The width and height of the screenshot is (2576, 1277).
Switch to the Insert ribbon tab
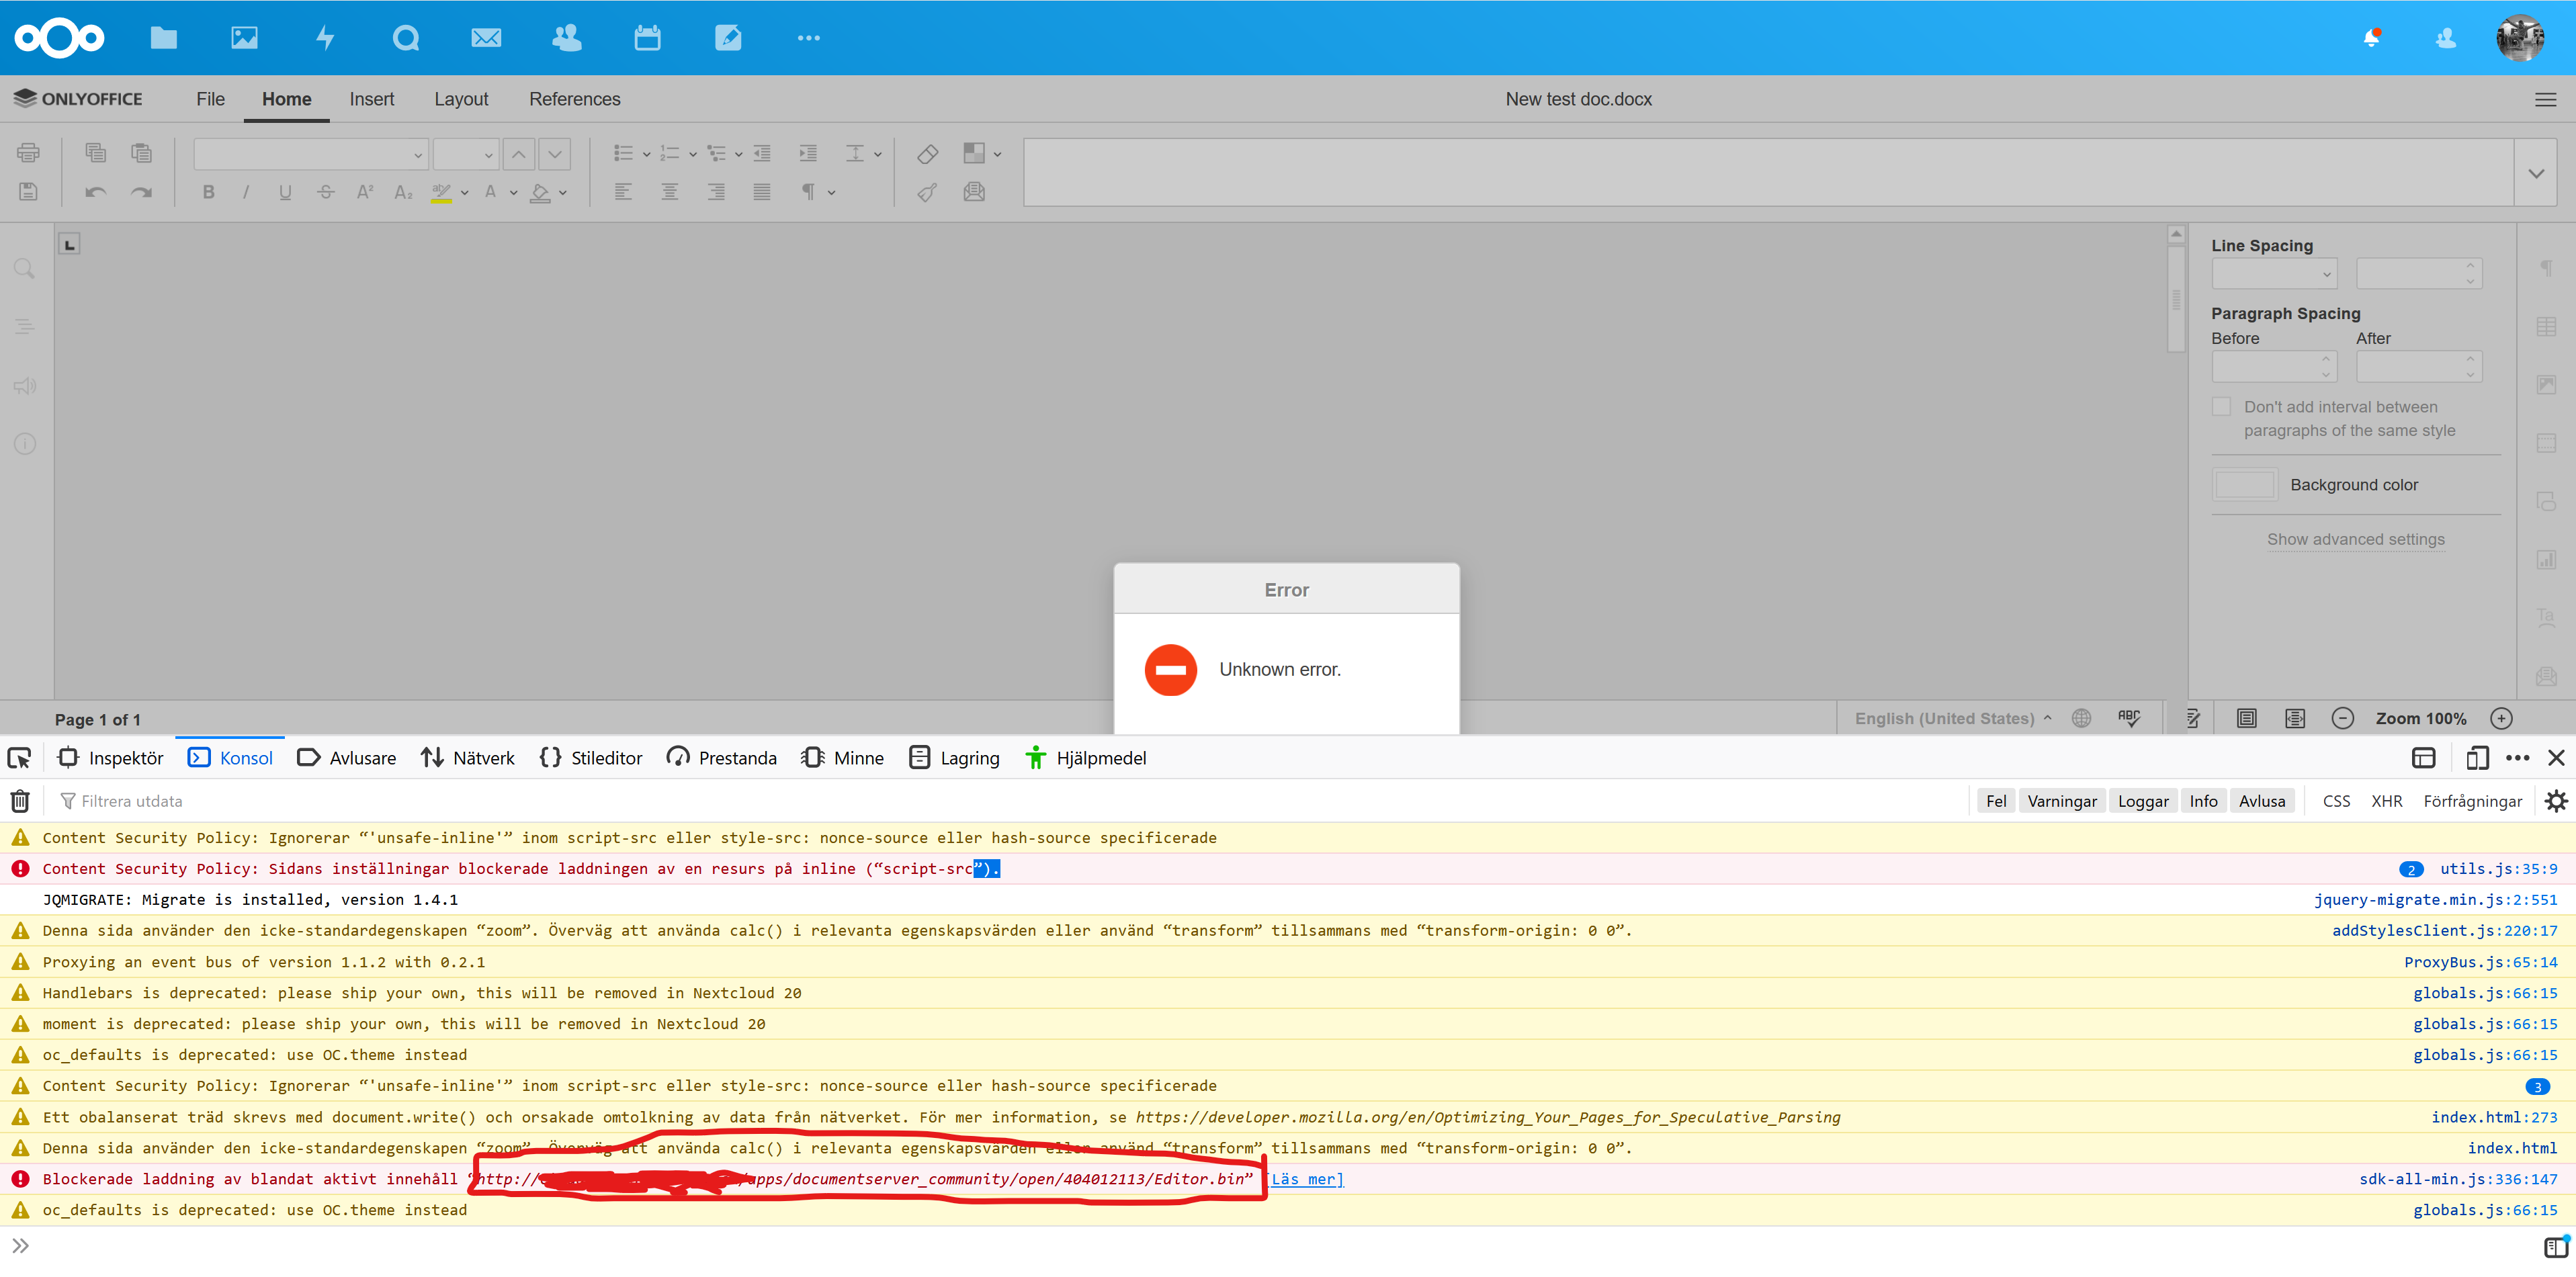(371, 99)
